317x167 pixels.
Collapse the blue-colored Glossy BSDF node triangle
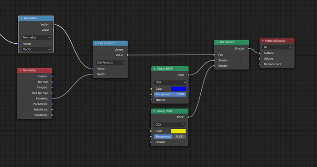(154, 69)
